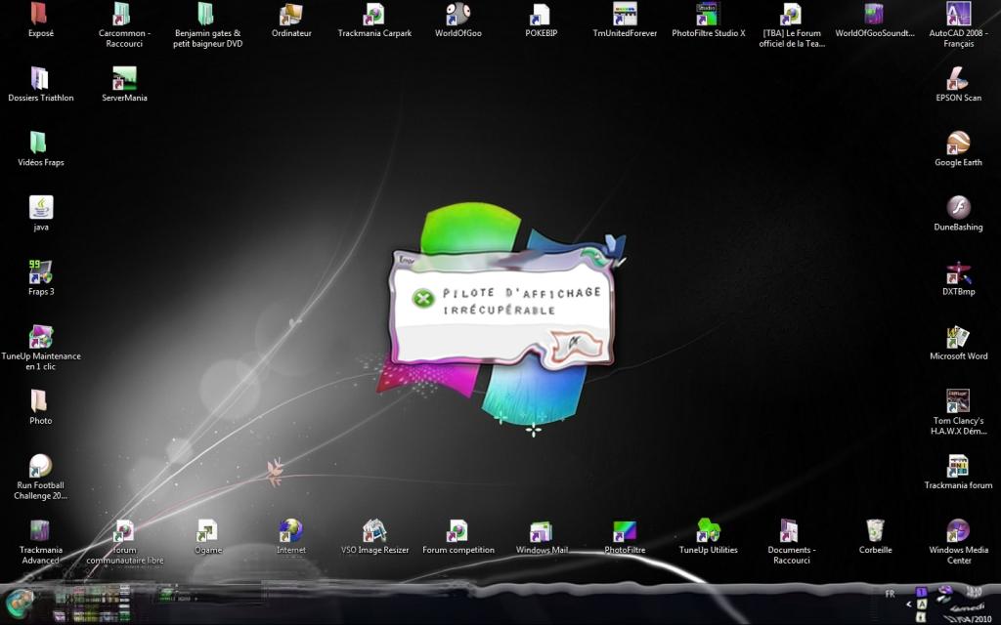Viewport: 1001px width, 625px height.
Task: Launch VSO Image Resizer
Action: point(374,530)
